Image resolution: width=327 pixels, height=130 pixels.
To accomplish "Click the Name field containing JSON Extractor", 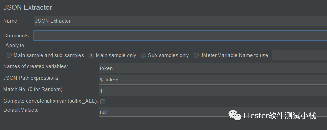I will [x=180, y=21].
